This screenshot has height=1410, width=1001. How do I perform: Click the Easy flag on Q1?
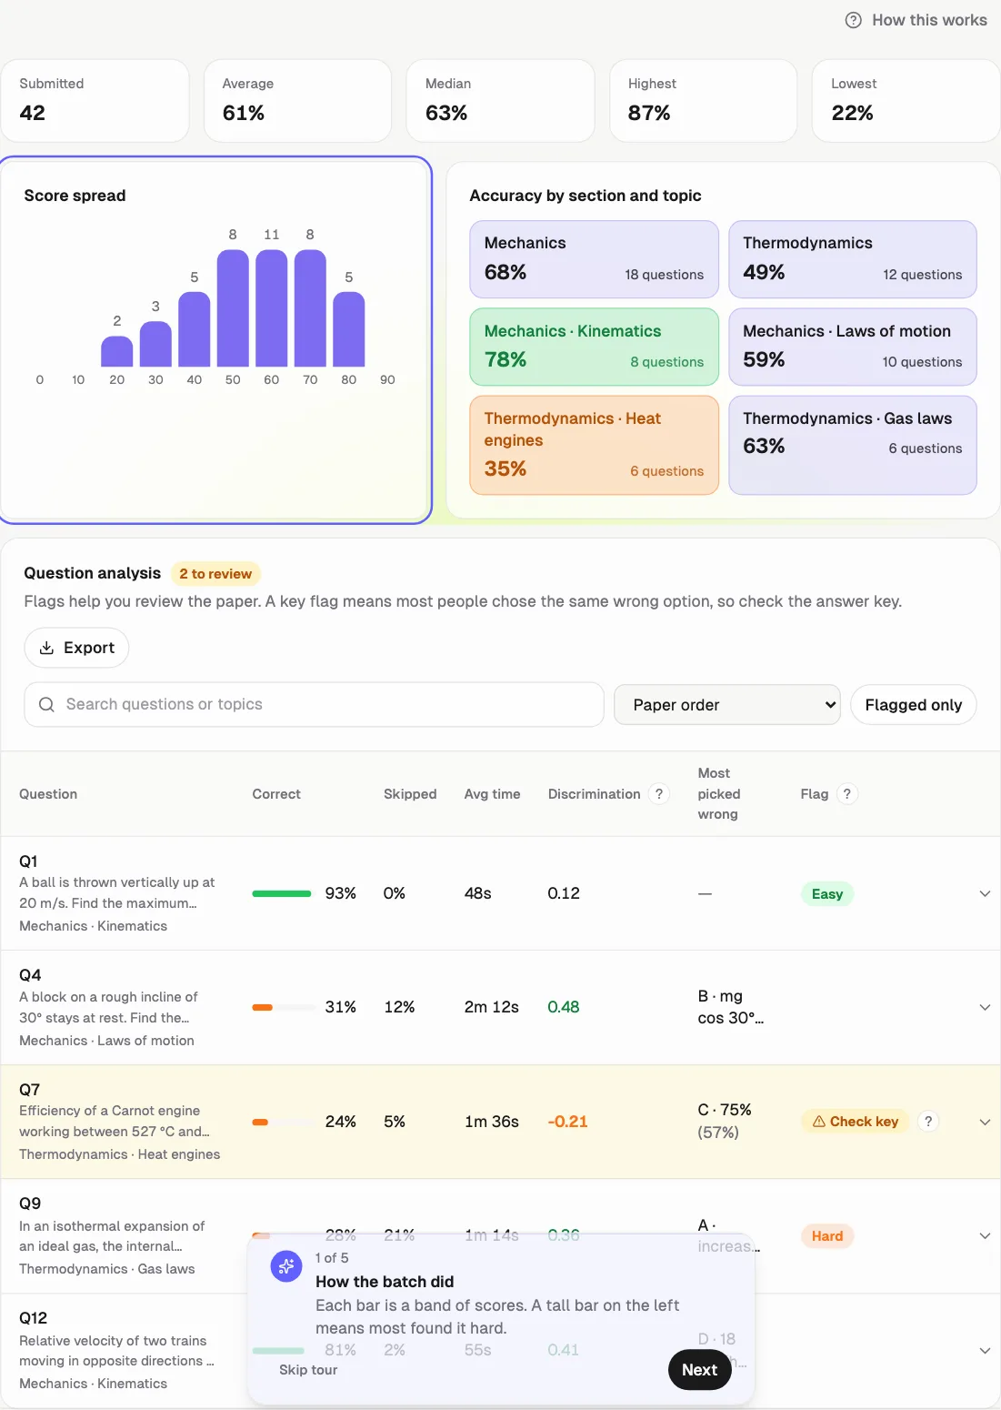click(x=827, y=894)
